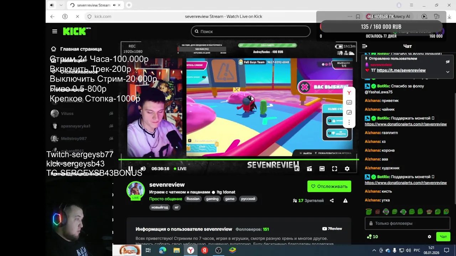This screenshot has width=456, height=256.
Task: Go back with the browser back arrow
Action: 52,16
